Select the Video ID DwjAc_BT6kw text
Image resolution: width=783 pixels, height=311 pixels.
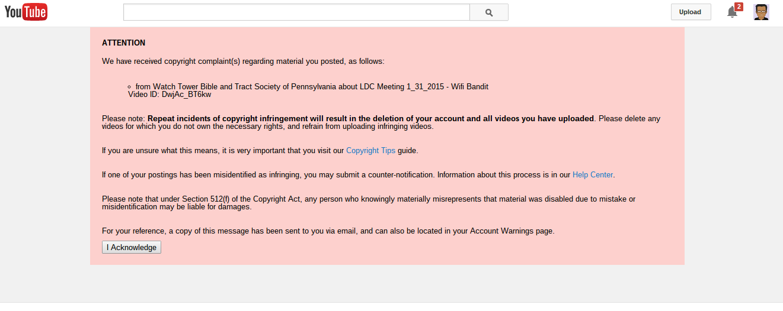click(x=170, y=94)
